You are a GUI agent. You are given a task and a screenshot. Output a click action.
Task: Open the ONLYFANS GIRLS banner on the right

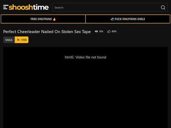128,19
